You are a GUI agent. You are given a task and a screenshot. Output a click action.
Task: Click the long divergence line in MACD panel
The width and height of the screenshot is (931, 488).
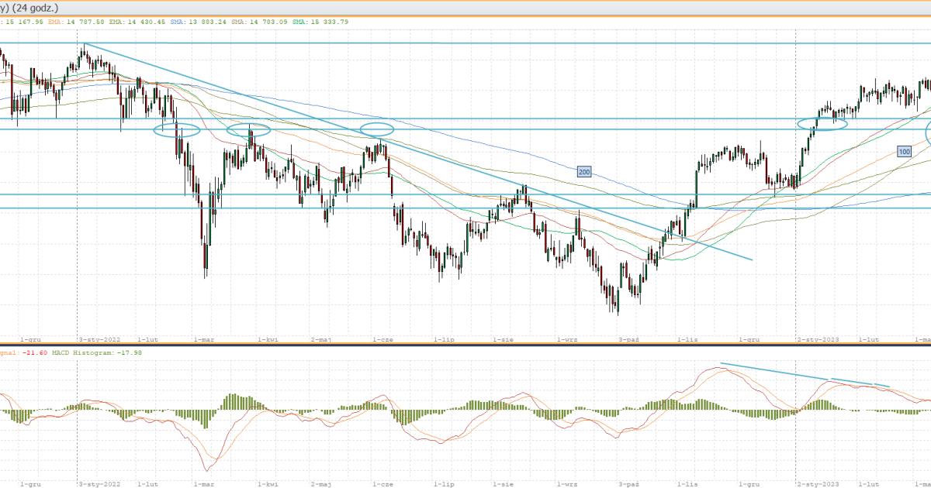776,371
